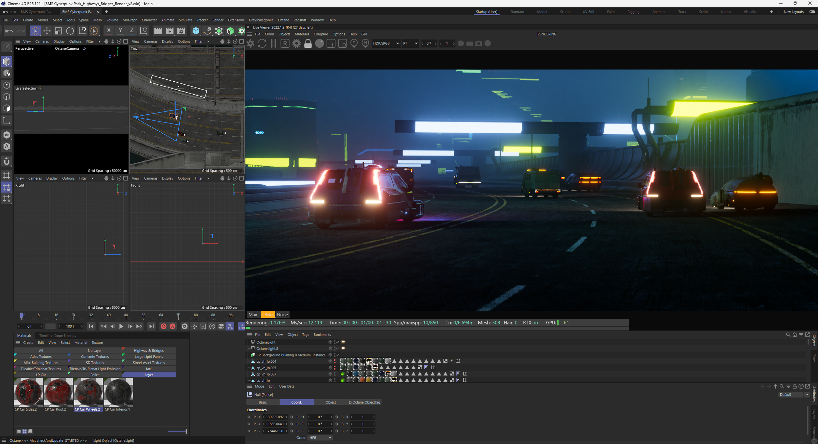Select the Rotate tool
The image size is (818, 444).
click(70, 31)
